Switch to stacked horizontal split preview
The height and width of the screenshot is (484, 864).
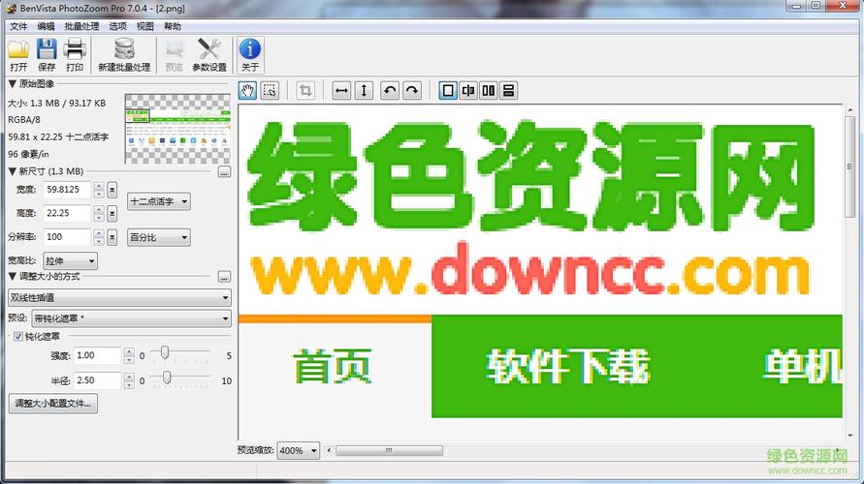[508, 90]
